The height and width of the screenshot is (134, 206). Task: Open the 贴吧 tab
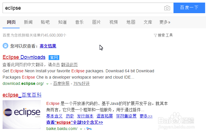45,22
